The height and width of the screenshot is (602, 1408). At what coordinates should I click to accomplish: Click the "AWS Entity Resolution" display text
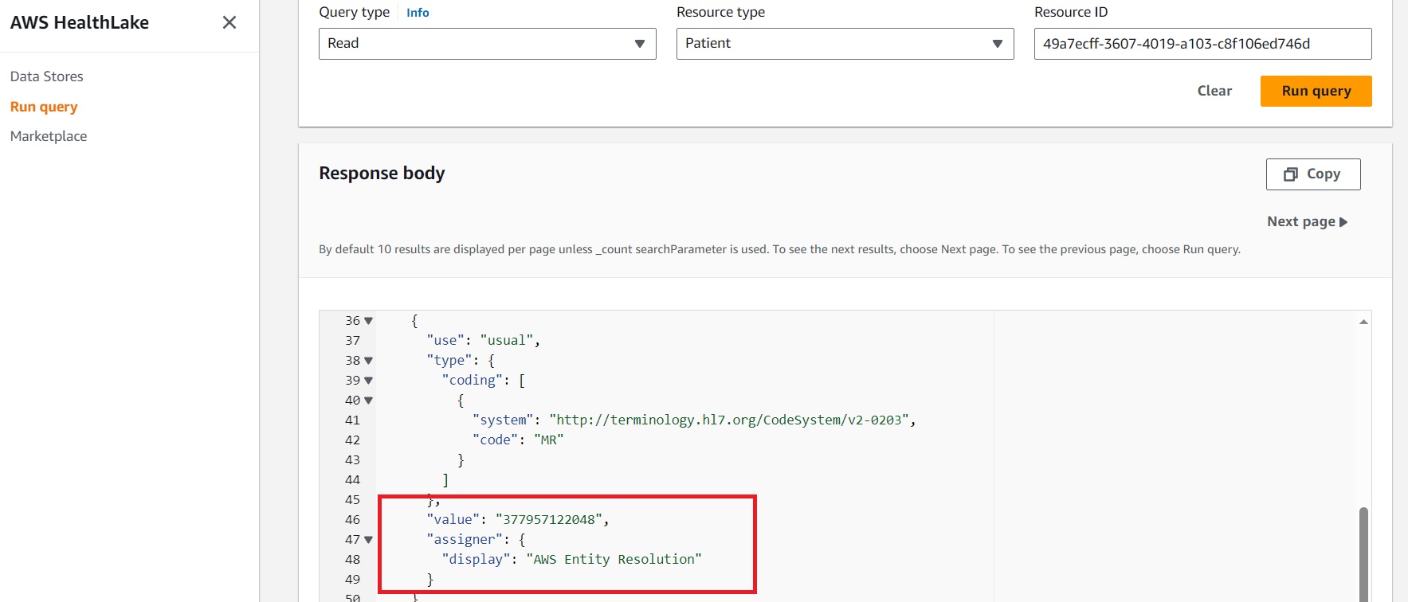click(x=614, y=559)
